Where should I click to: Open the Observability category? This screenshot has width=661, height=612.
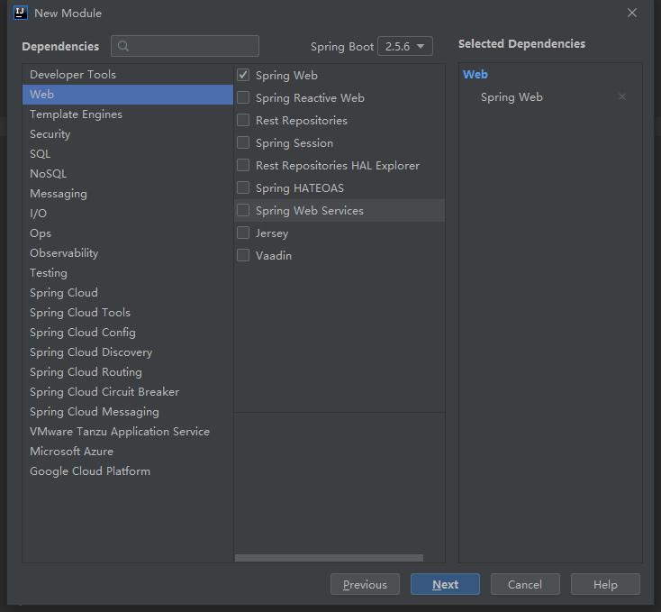127,253
